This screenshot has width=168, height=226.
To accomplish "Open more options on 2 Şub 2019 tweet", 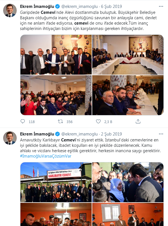I will point(161,134).
